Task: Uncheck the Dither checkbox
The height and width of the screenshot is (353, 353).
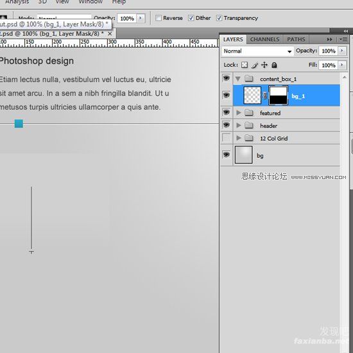Action: pos(191,18)
